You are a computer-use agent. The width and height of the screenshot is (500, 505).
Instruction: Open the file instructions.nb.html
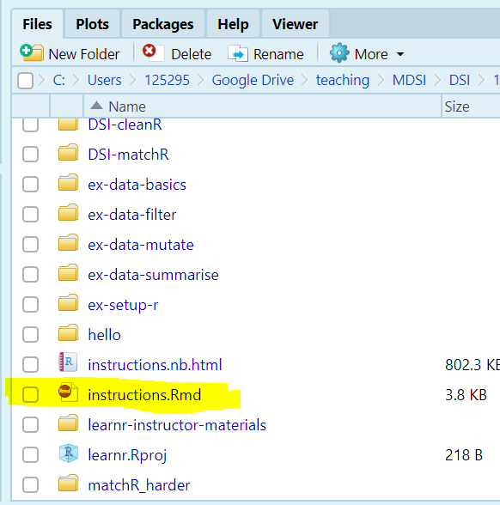click(155, 365)
